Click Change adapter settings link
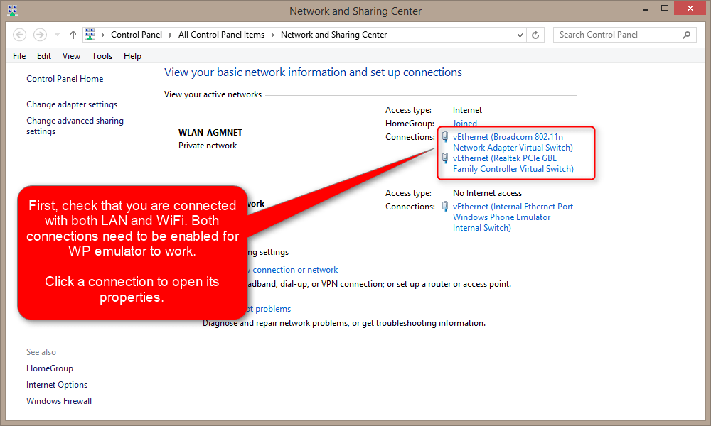Screen dimensions: 711x426 pyautogui.click(x=72, y=104)
